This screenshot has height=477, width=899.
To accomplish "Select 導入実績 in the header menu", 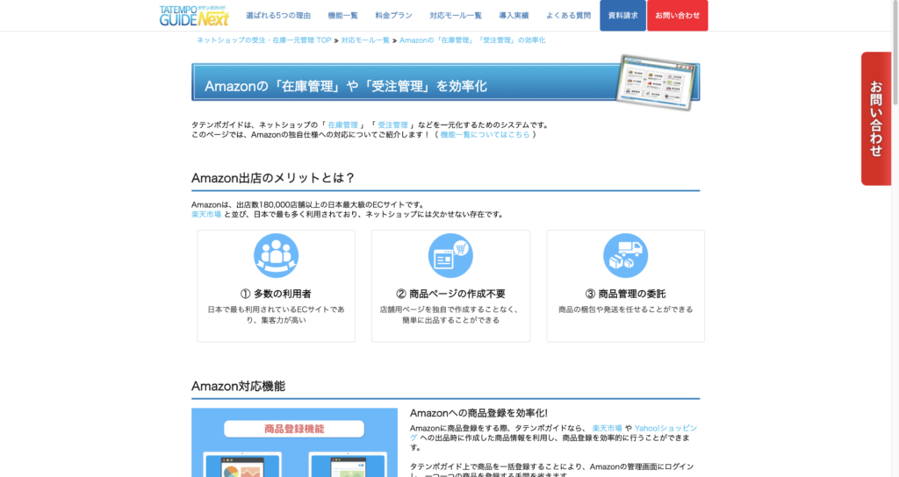I will (514, 16).
